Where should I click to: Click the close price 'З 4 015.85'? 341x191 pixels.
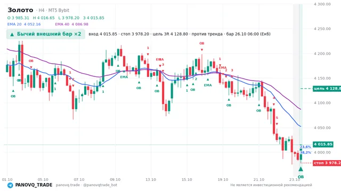point(94,18)
